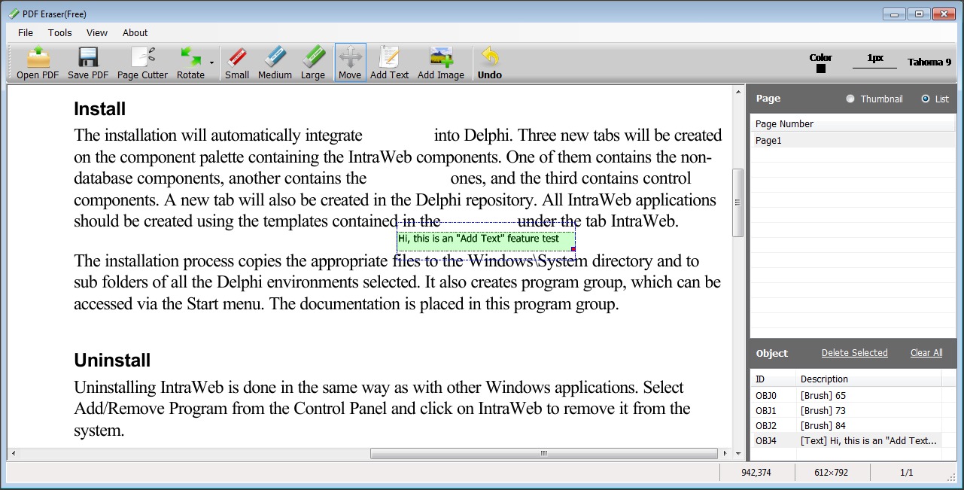Viewport: 964px width, 490px height.
Task: Choose the Medium eraser size
Action: point(275,62)
